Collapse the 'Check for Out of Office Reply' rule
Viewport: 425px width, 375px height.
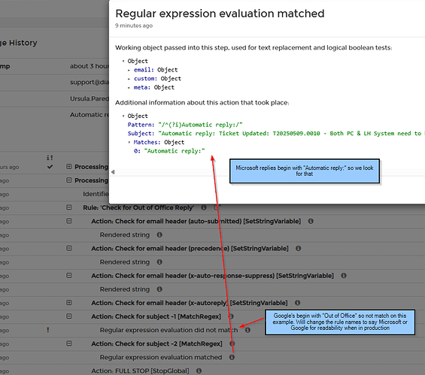69,207
